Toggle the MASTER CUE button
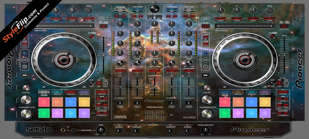 pos(155,70)
